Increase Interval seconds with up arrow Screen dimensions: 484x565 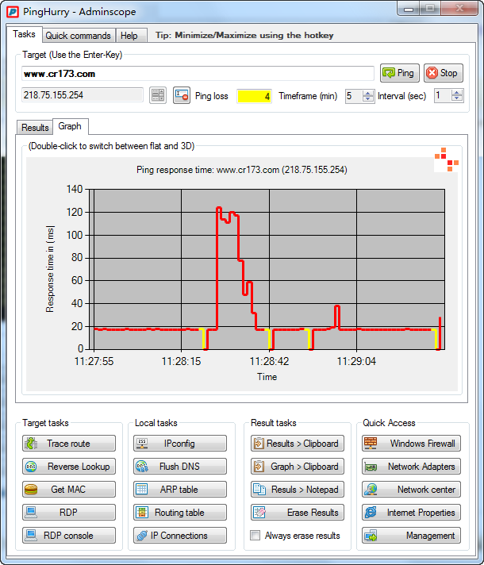click(x=457, y=94)
